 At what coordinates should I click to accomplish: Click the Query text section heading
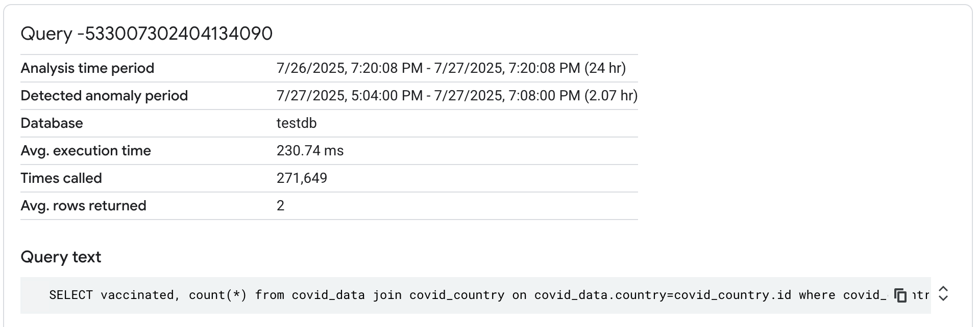pos(60,257)
